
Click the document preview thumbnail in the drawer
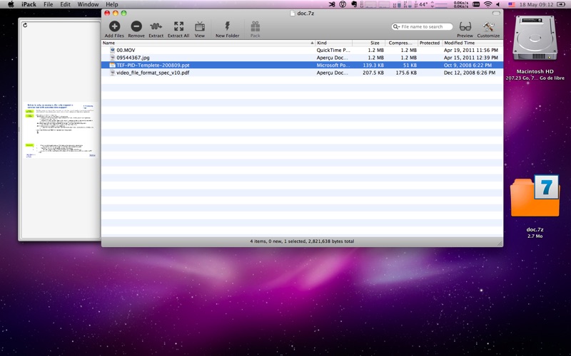[60, 130]
